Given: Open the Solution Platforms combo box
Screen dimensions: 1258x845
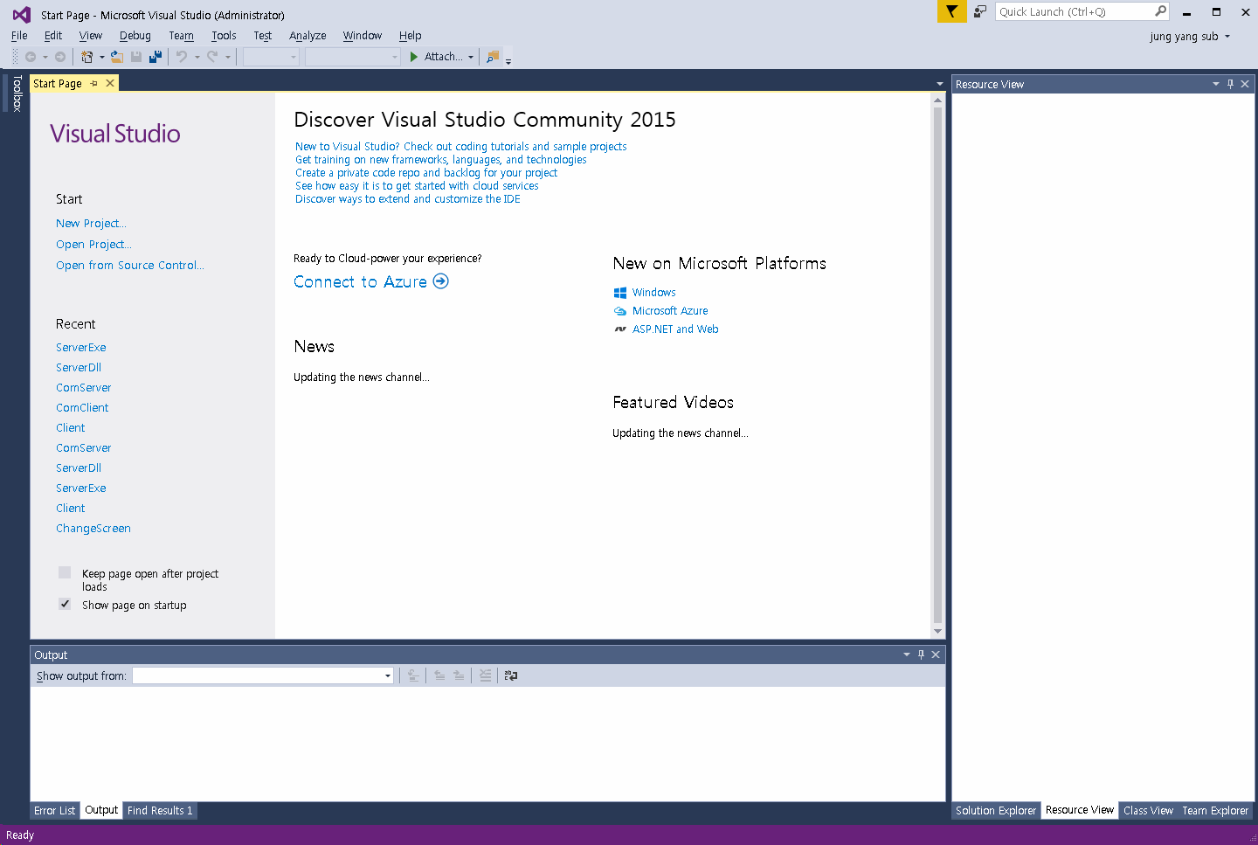Looking at the screenshot, I should pyautogui.click(x=353, y=57).
